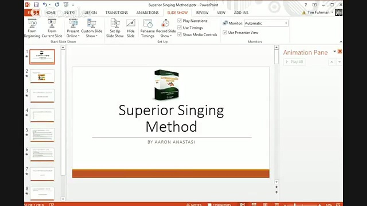The image size is (367, 206).
Task: Open Customize Quick Access Toolbar dropdown
Action: [x=73, y=5]
